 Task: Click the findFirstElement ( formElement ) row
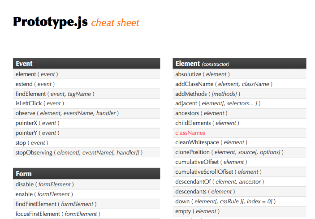(86, 204)
